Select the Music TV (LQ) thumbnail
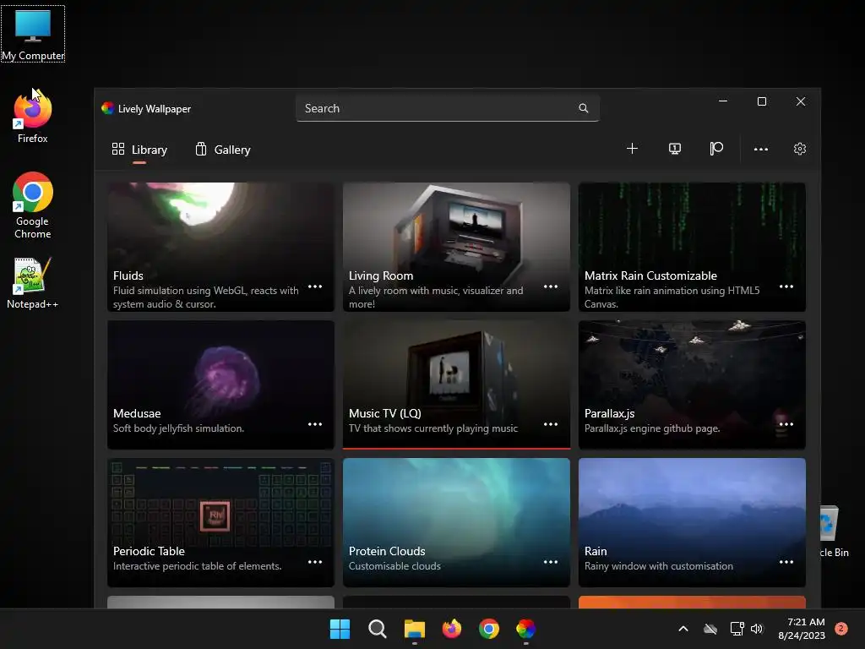 (x=456, y=384)
